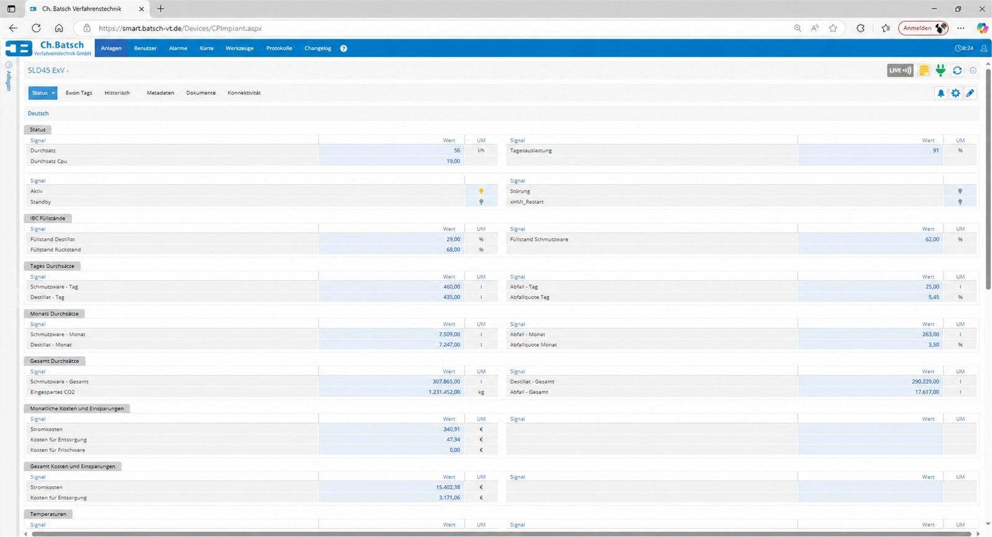The height and width of the screenshot is (537, 992).
Task: Go back in the browser
Action: 13,28
